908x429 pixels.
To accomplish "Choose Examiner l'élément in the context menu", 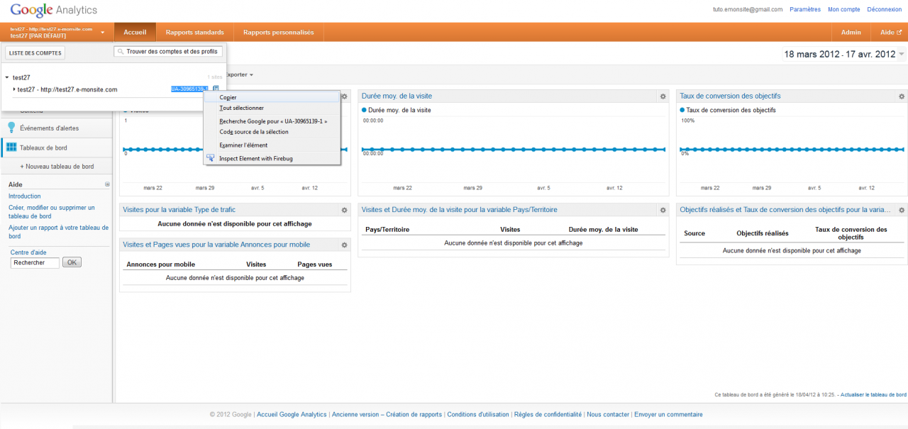I will click(x=272, y=145).
